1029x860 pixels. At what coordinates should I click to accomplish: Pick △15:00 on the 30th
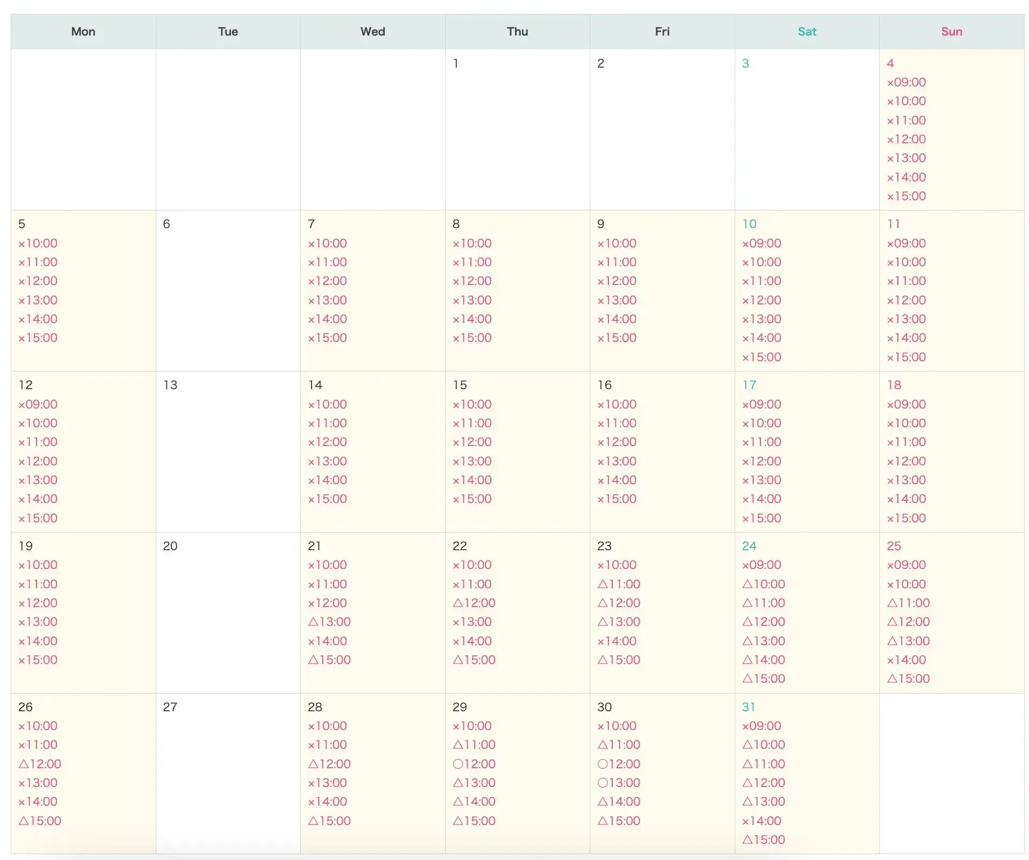(619, 820)
